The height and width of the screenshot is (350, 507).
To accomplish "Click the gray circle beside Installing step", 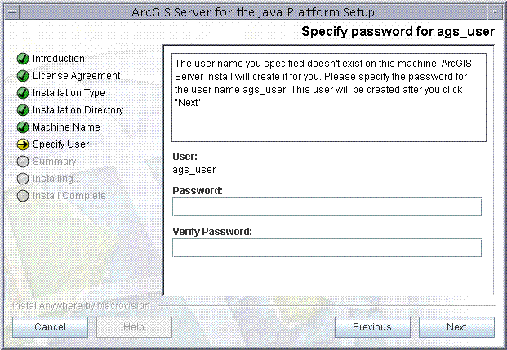I will pyautogui.click(x=23, y=179).
